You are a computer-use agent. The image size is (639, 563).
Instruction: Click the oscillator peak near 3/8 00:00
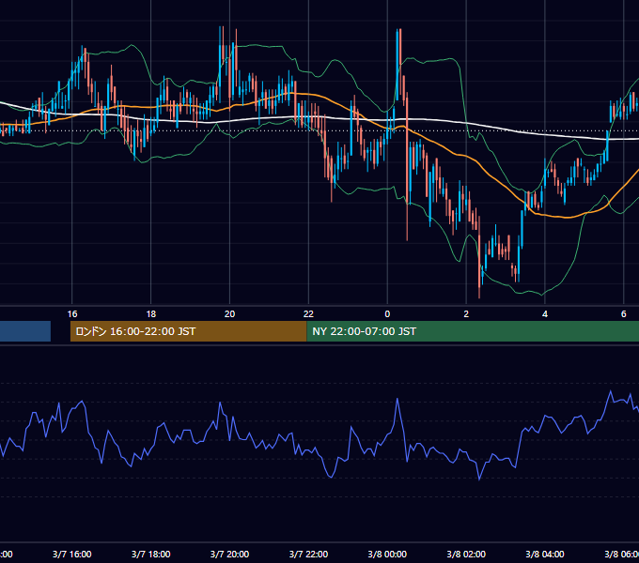point(397,400)
